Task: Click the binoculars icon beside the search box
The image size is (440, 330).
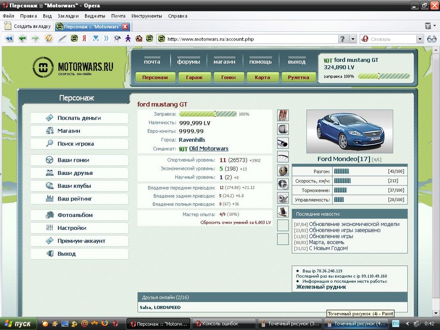Action: click(431, 39)
